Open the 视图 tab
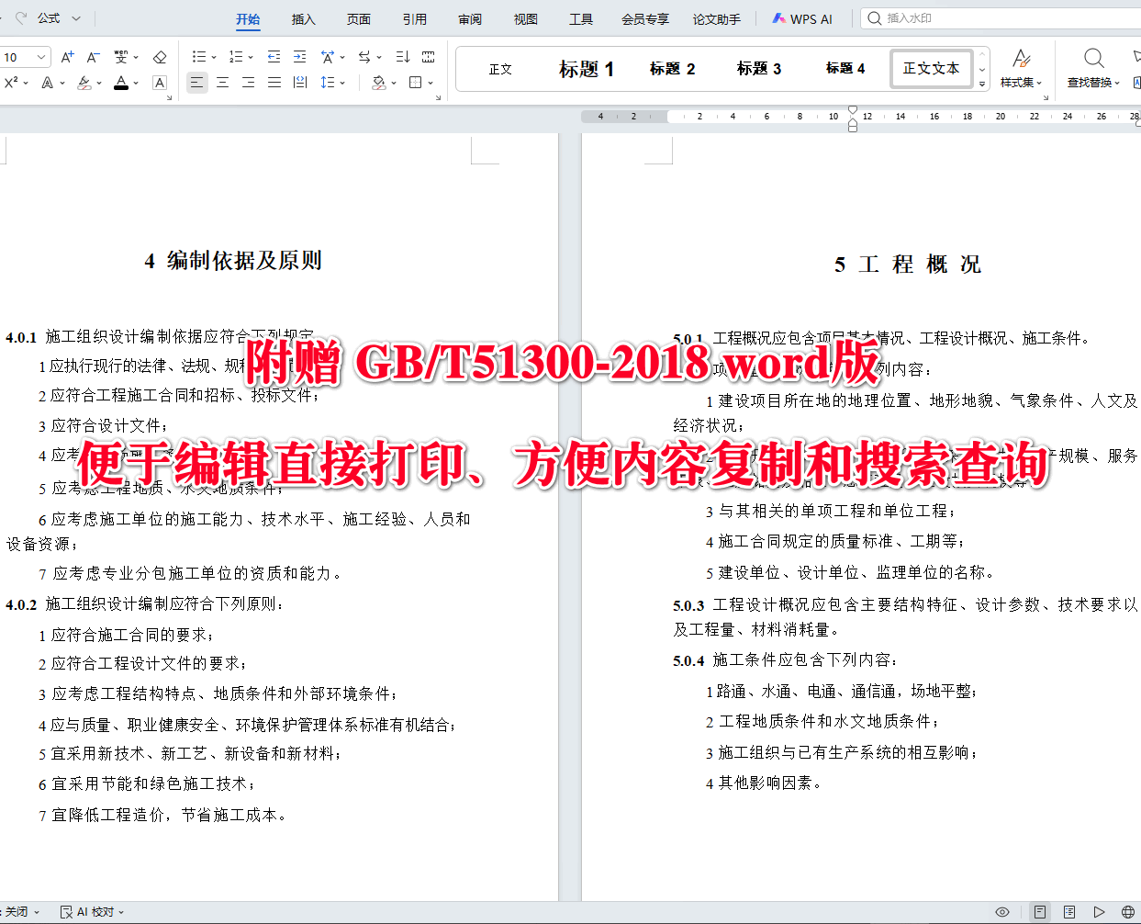Image resolution: width=1141 pixels, height=924 pixels. pyautogui.click(x=526, y=19)
